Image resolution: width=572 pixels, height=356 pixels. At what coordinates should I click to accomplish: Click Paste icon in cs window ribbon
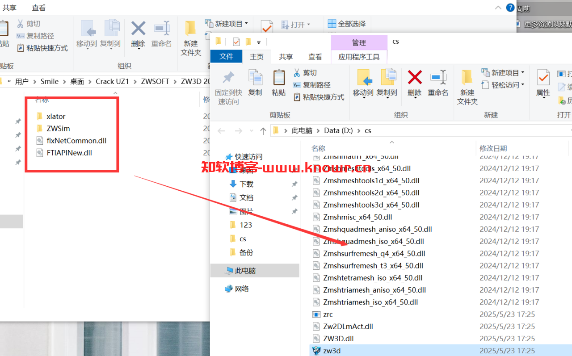click(x=279, y=78)
